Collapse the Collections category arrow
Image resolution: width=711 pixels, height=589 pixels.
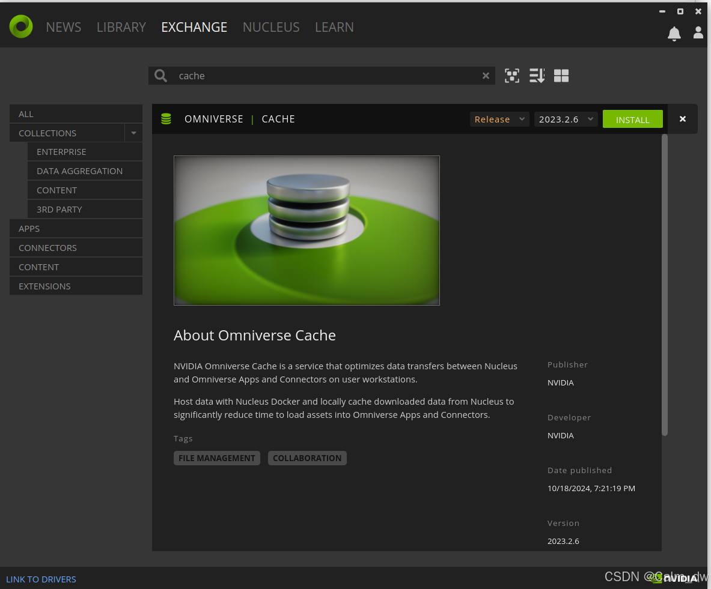click(x=133, y=133)
